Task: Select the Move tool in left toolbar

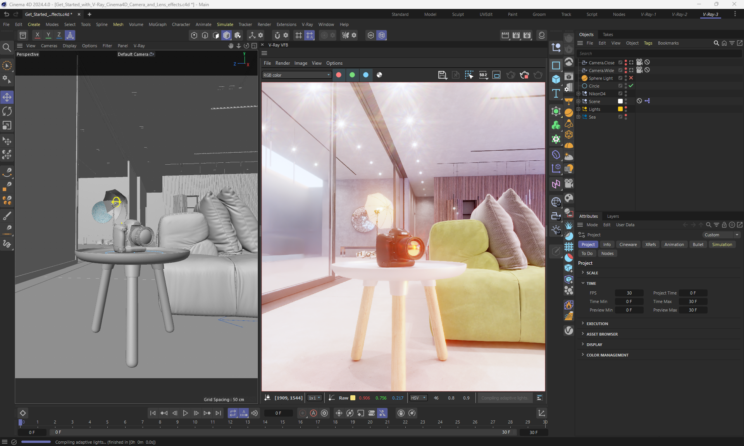Action: pos(7,97)
